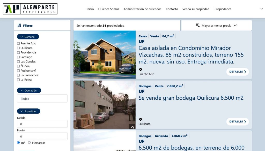Check the Puente Alto comuna checkbox

tap(18, 43)
